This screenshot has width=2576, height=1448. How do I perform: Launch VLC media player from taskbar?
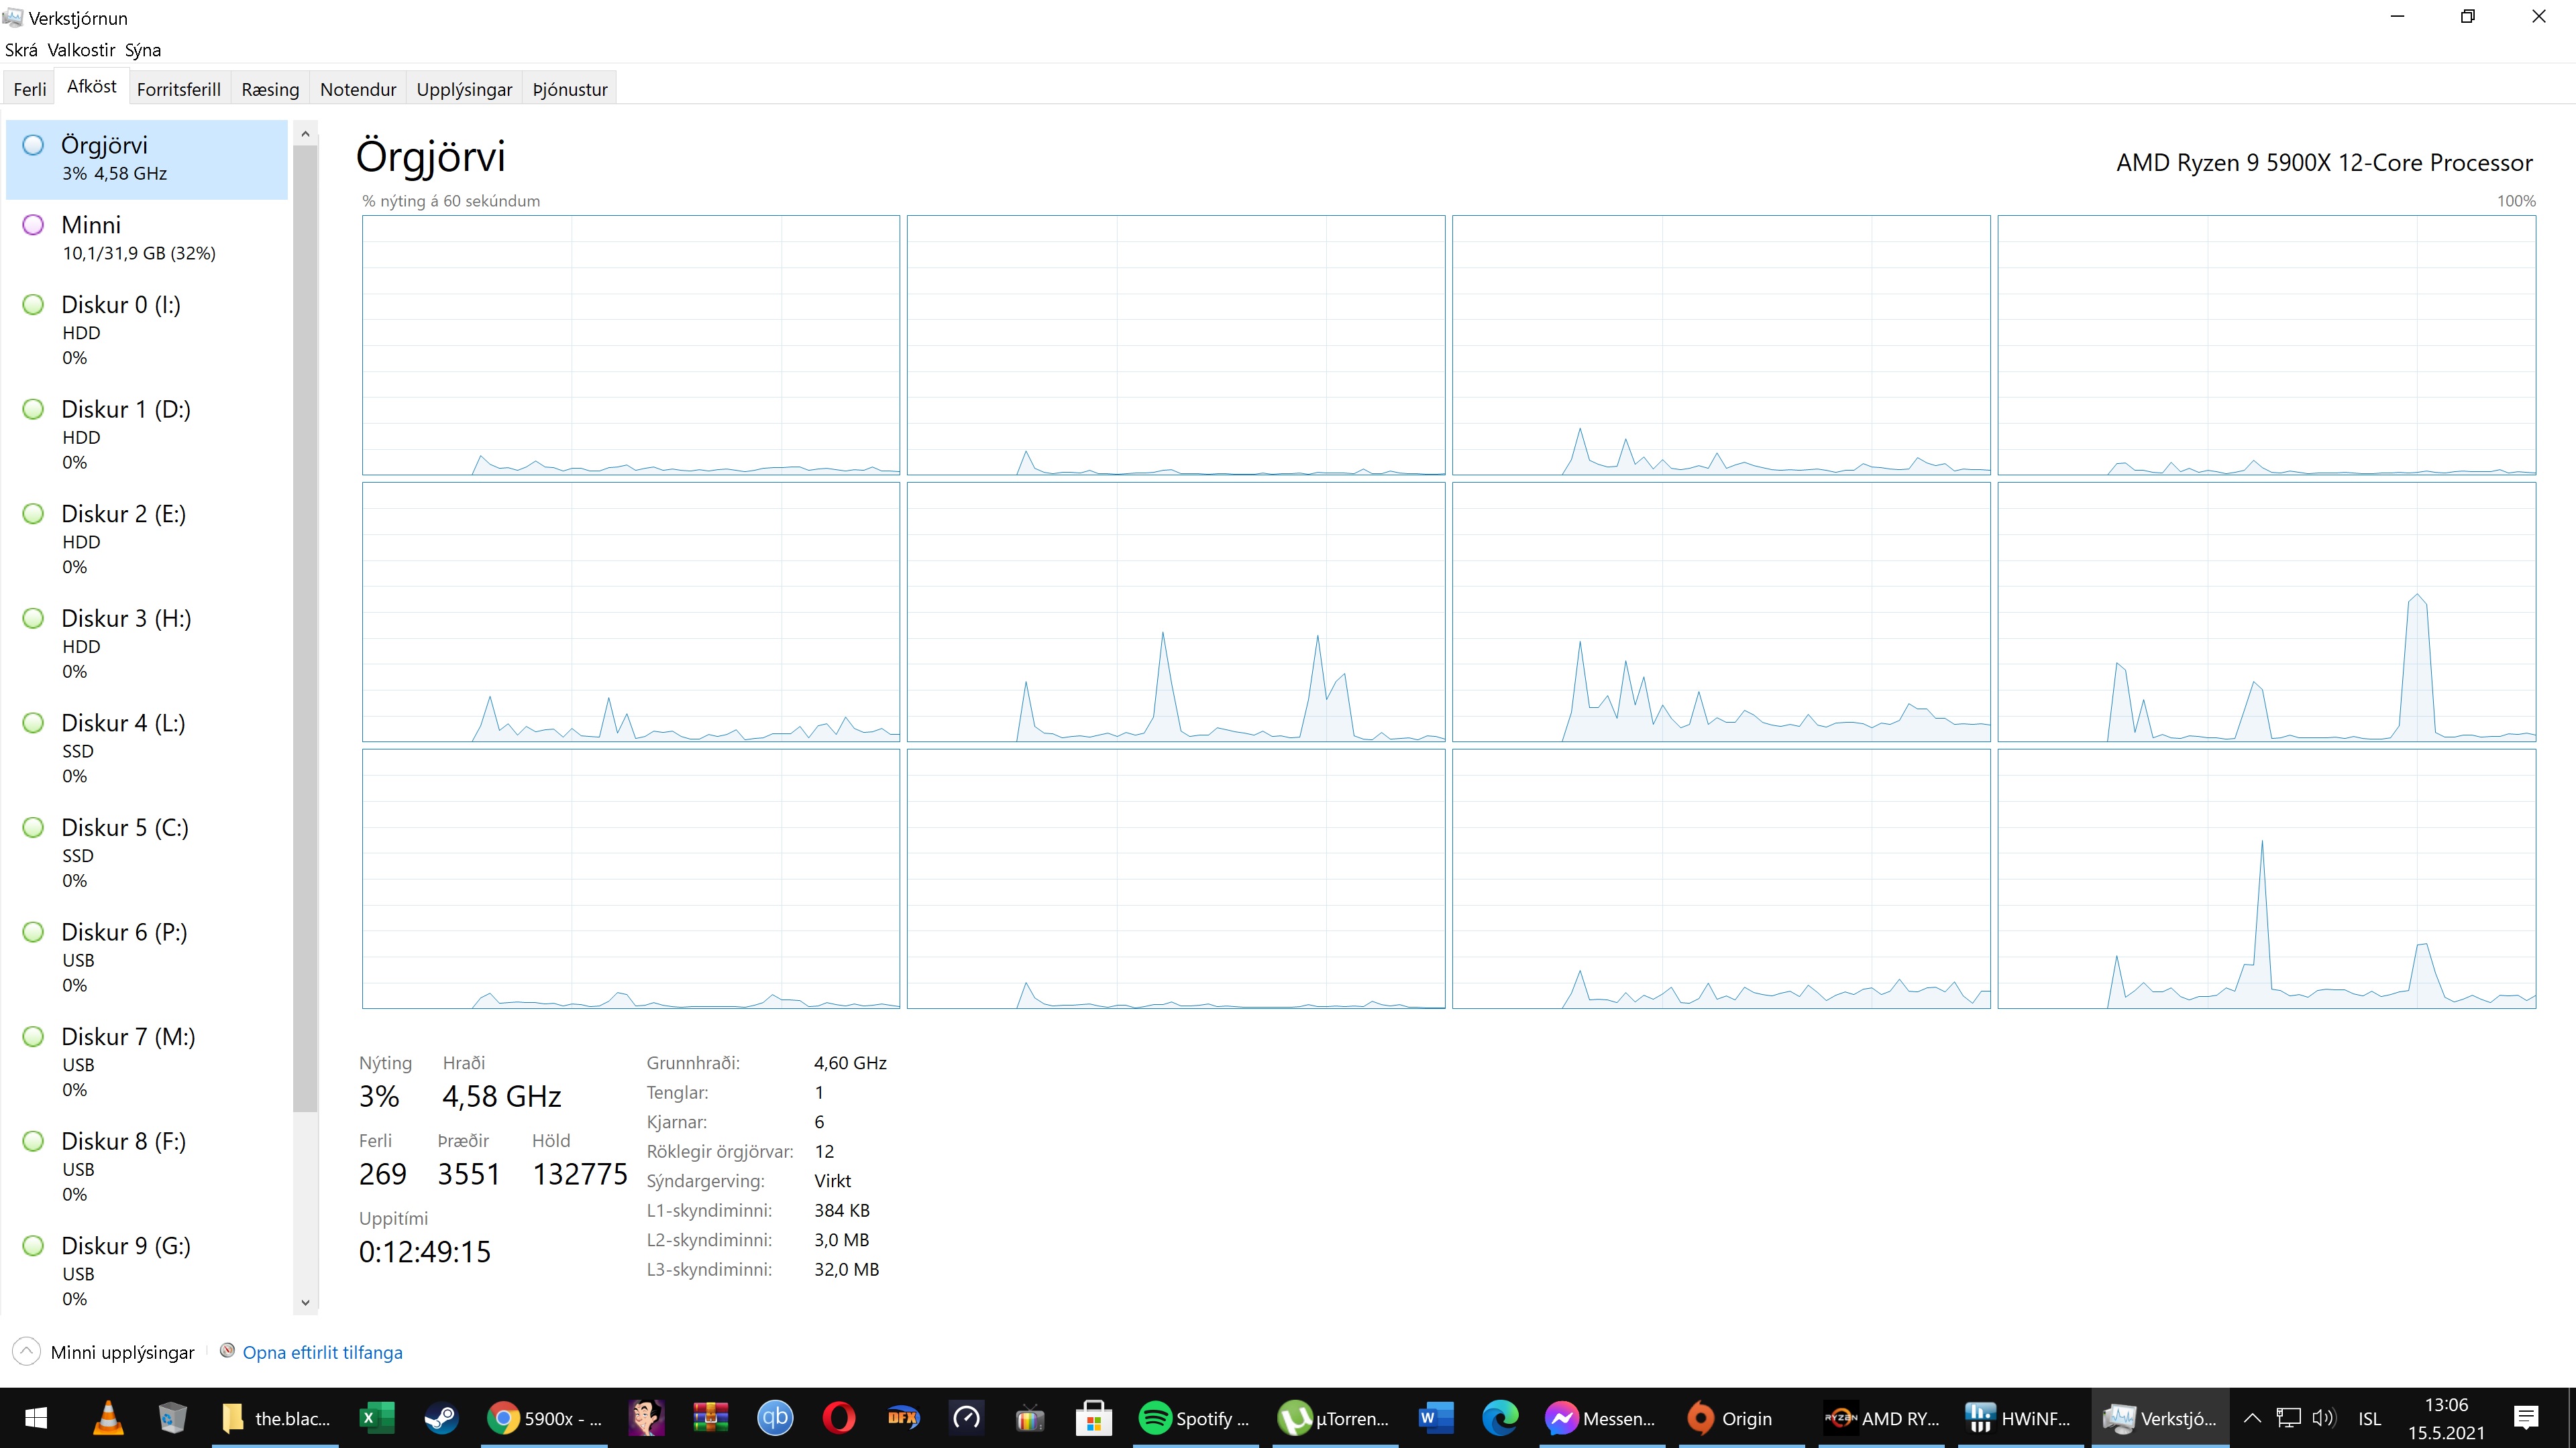click(x=108, y=1418)
